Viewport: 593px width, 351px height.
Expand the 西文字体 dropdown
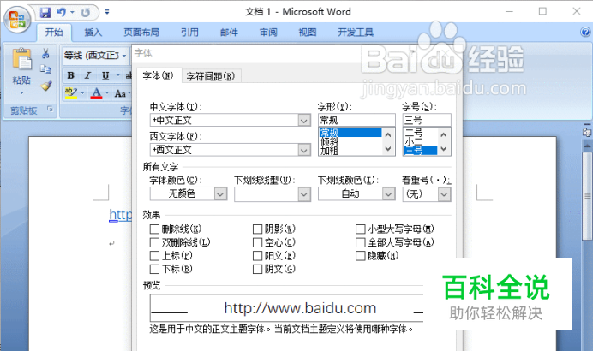[x=303, y=150]
